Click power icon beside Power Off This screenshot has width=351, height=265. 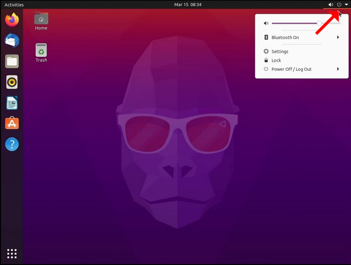(x=266, y=69)
